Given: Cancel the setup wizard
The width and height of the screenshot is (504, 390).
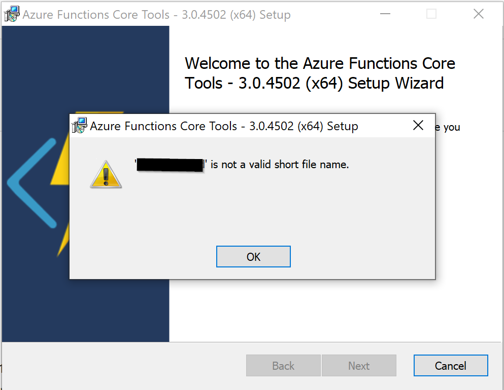Looking at the screenshot, I should (450, 365).
